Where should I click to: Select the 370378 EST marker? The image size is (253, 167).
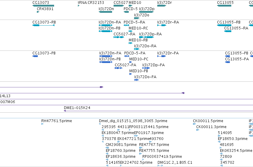click(x=103, y=142)
